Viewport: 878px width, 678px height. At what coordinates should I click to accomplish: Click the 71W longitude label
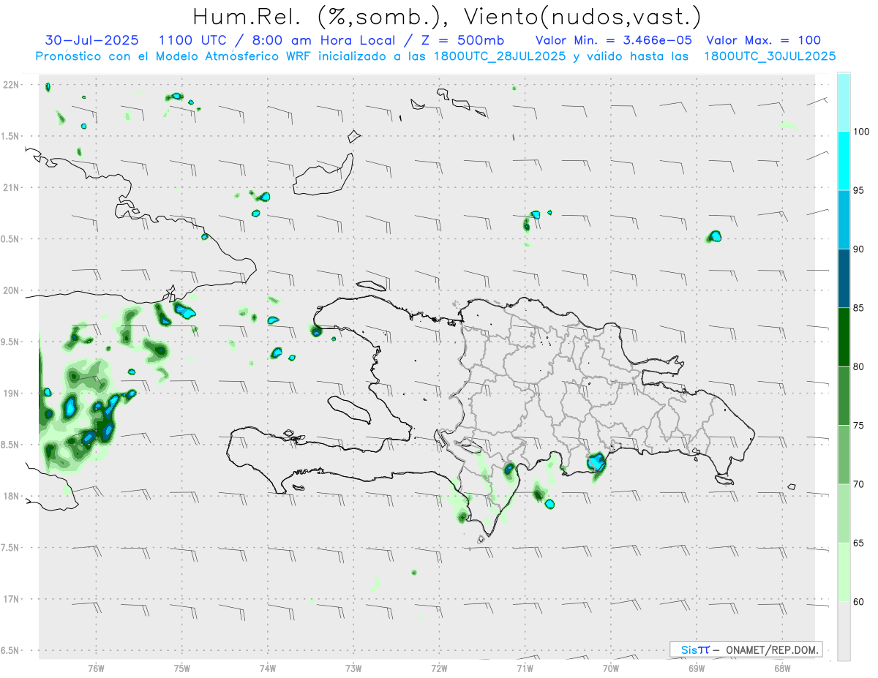[x=525, y=668]
